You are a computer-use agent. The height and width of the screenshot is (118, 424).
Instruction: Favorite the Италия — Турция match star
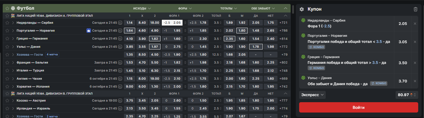[7, 71]
